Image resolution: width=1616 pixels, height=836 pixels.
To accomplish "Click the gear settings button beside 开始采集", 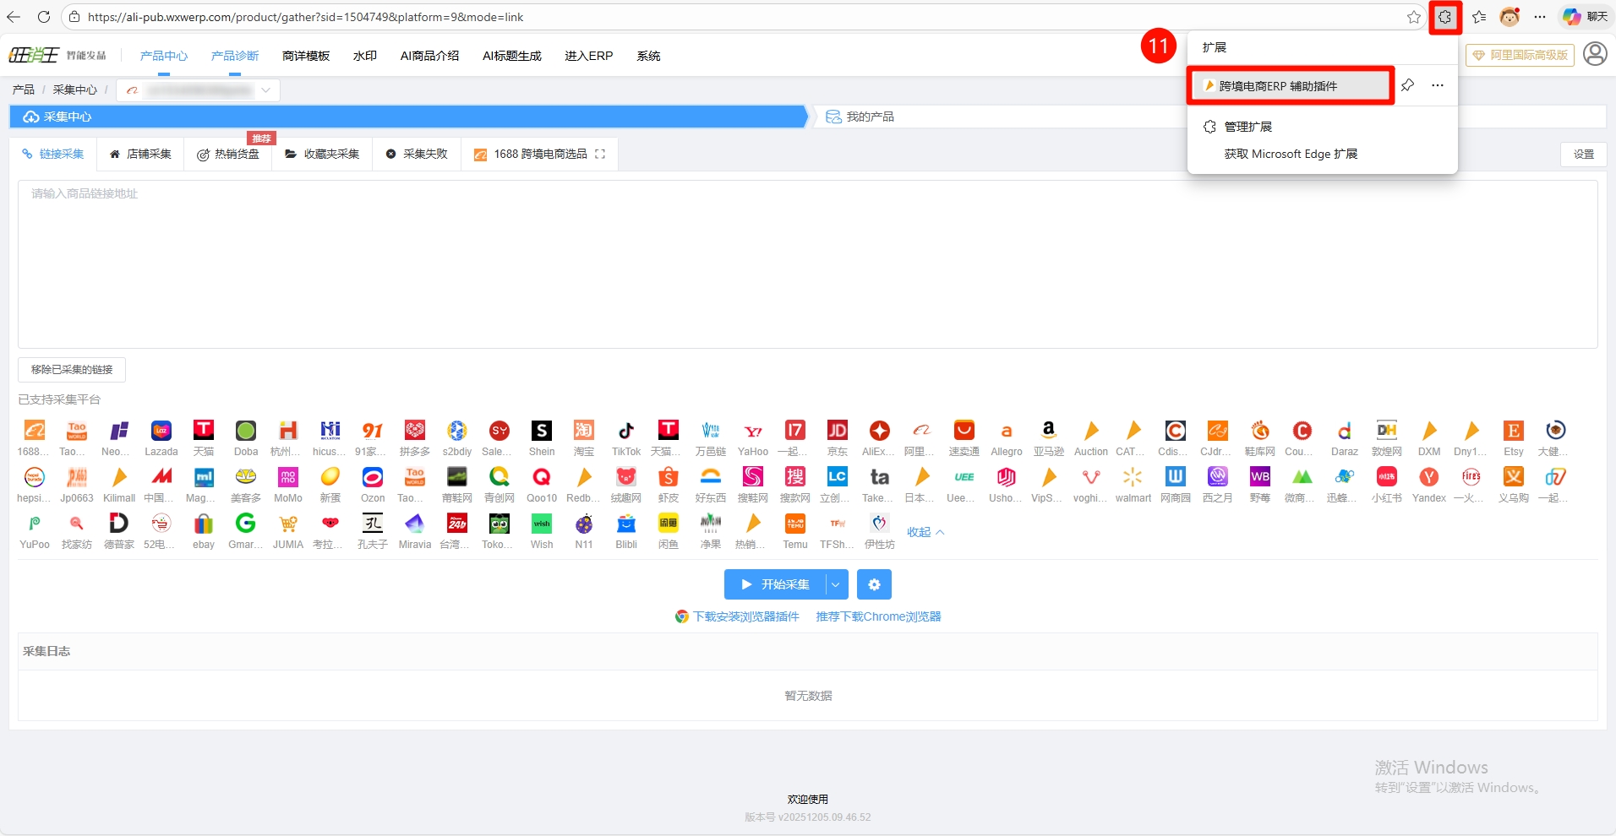I will click(874, 584).
